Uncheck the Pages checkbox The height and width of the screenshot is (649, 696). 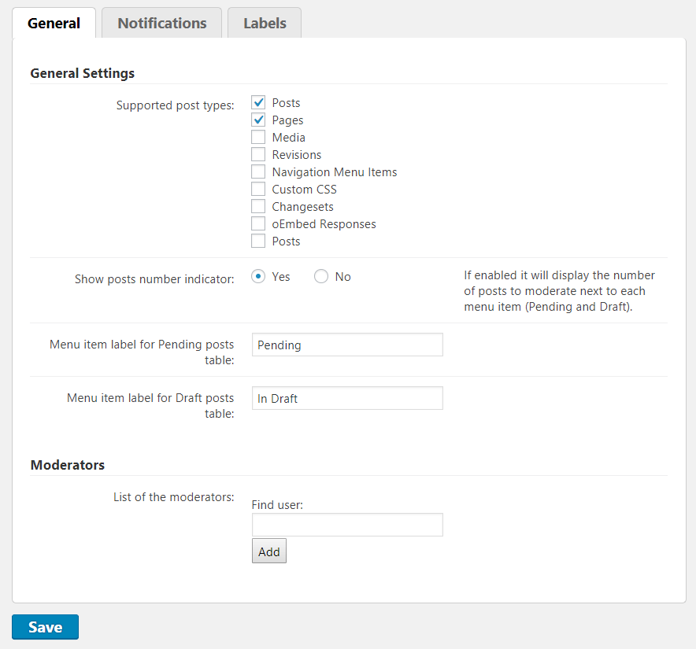tap(258, 120)
